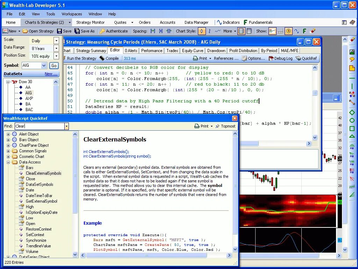The width and height of the screenshot is (358, 269).
Task: Select the candlestick chart style
Action: (x=201, y=31)
